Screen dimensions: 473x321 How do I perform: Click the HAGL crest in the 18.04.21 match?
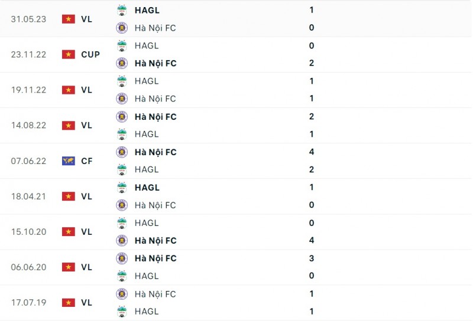coord(122,188)
